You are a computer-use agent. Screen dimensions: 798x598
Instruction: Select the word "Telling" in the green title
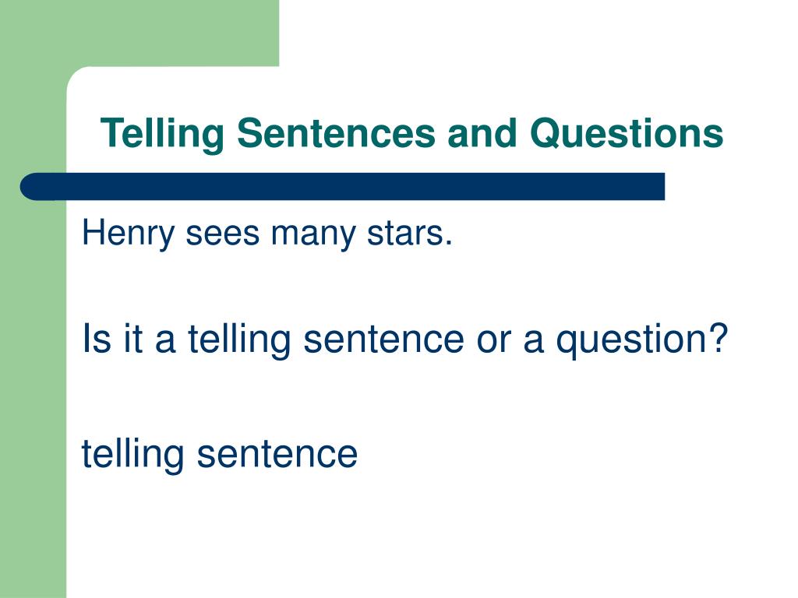pyautogui.click(x=162, y=134)
